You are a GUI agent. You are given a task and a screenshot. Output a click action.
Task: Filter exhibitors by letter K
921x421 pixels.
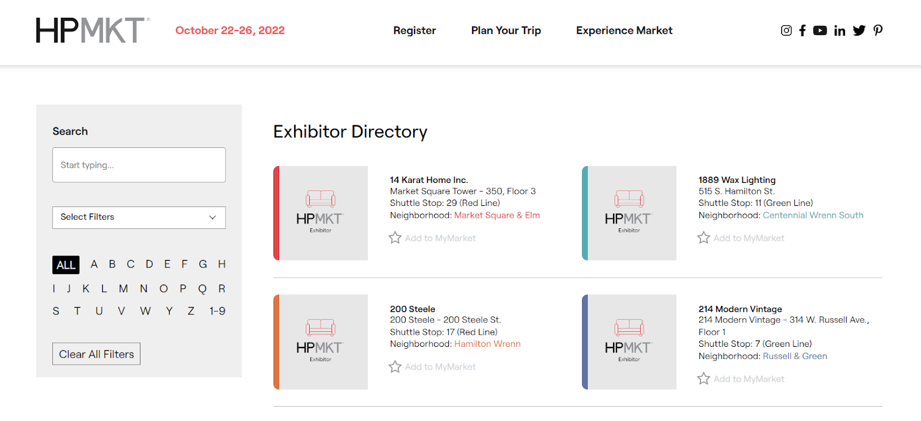click(86, 289)
